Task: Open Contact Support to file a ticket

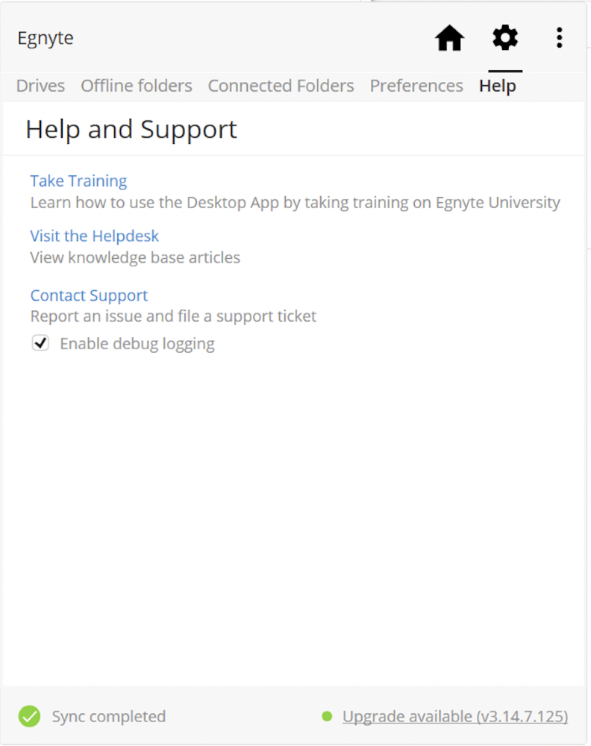Action: pyautogui.click(x=89, y=295)
